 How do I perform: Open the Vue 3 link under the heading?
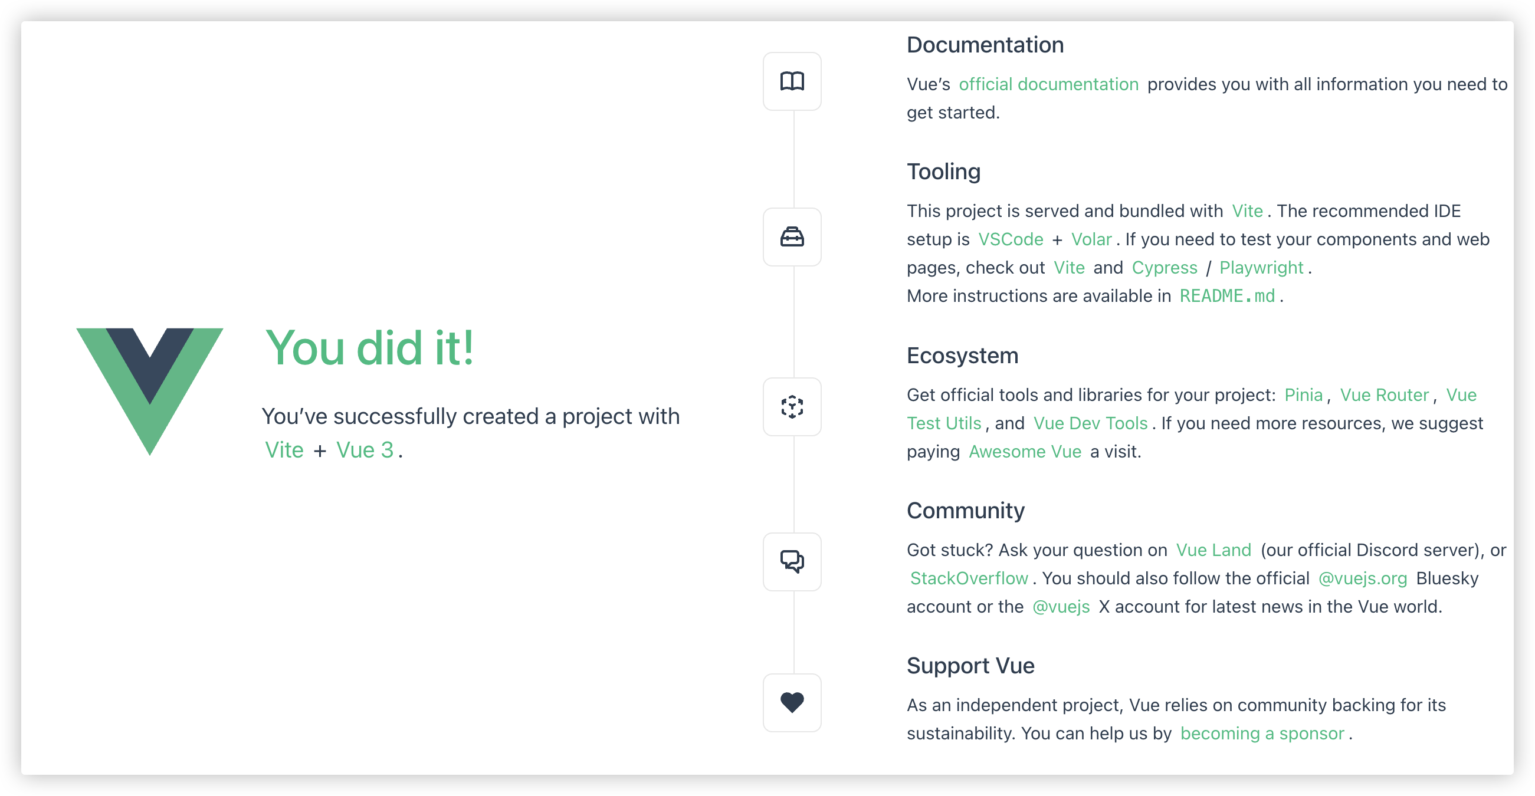coord(365,450)
